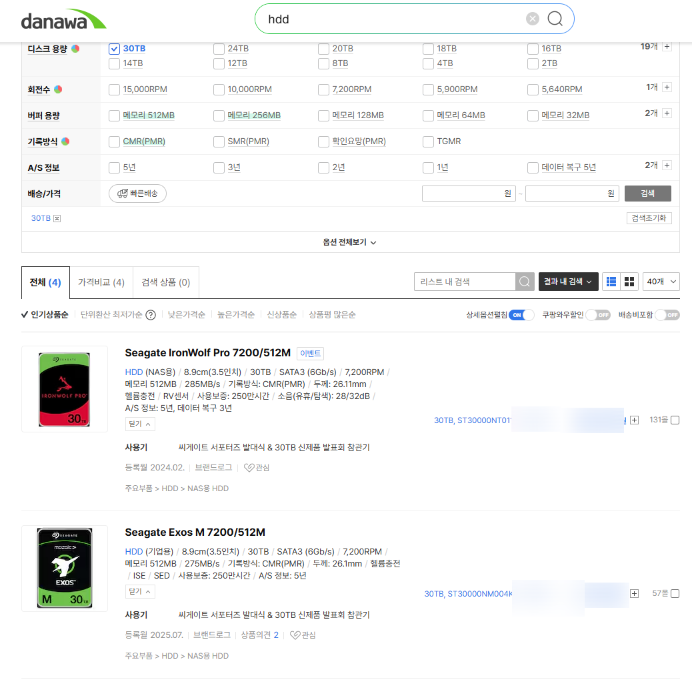Click the 이벤트 badge on IronWolf Pro
The image size is (692, 688).
310,354
